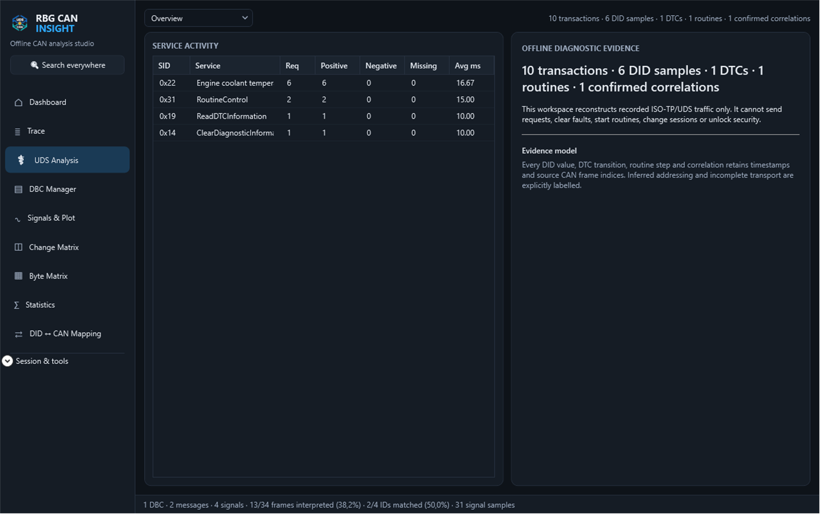Click the Change Matrix icon
Image resolution: width=827 pixels, height=521 pixels.
[19, 247]
